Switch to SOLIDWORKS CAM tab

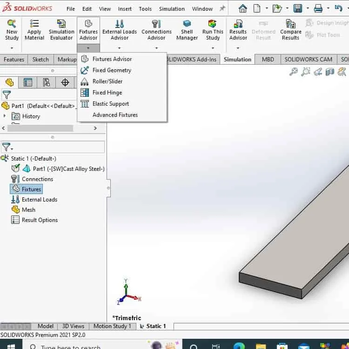coord(309,60)
